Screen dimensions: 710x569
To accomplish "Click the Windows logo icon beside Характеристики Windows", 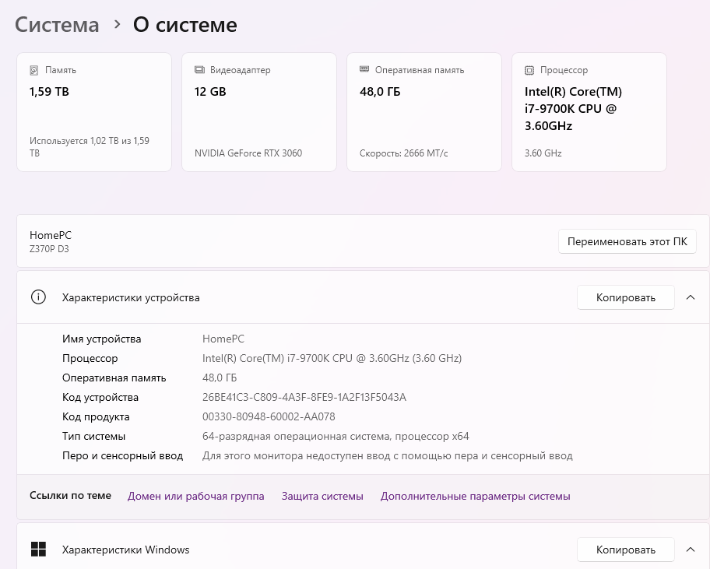I will click(x=38, y=550).
